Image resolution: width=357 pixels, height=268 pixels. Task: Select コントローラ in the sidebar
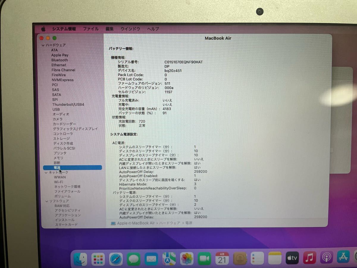(63, 134)
